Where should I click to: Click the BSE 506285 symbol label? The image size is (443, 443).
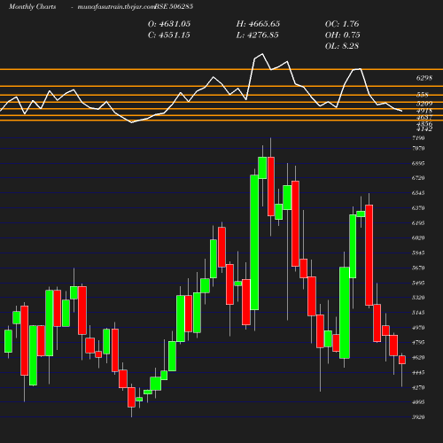pyautogui.click(x=174, y=6)
